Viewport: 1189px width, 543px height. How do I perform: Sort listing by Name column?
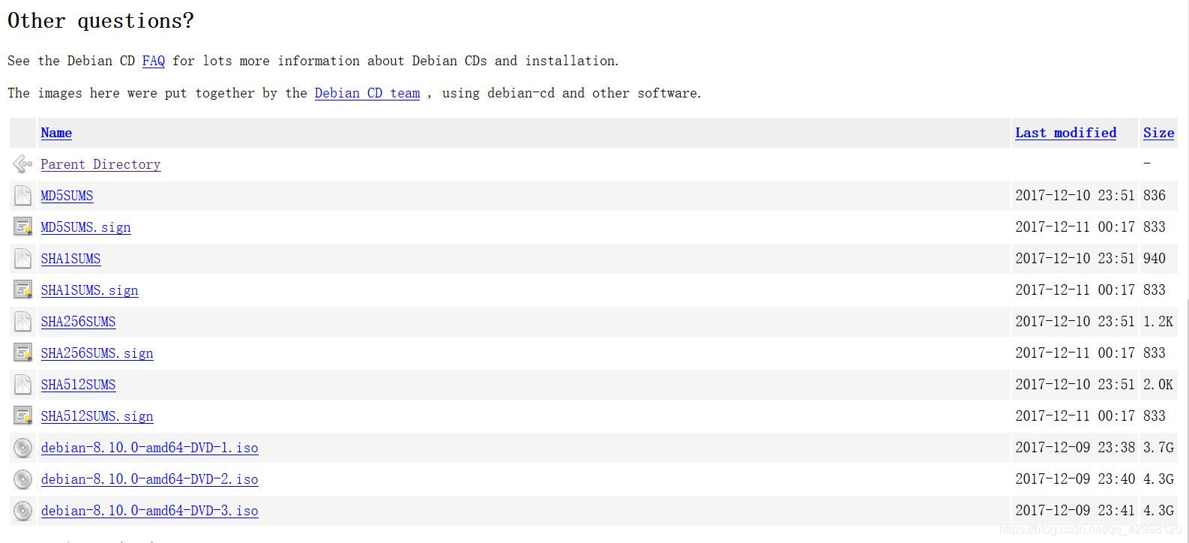[56, 133]
